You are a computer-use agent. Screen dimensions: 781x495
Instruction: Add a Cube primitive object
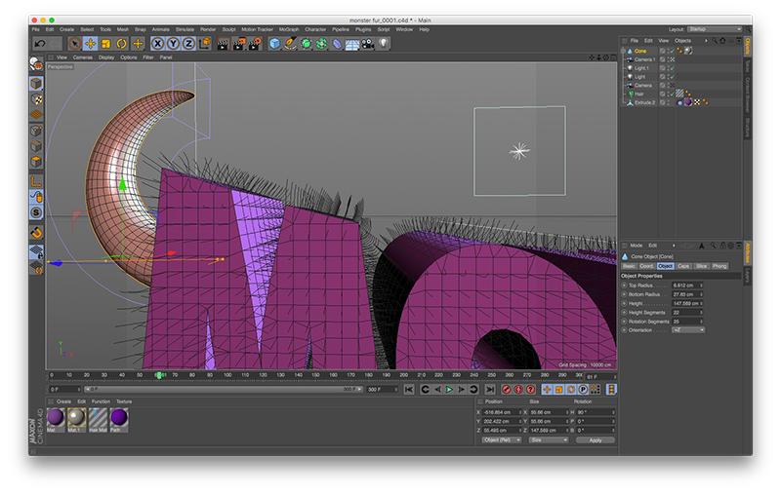(x=274, y=43)
